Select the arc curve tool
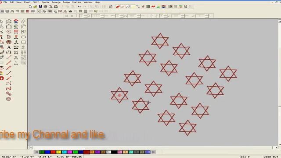 23,26
